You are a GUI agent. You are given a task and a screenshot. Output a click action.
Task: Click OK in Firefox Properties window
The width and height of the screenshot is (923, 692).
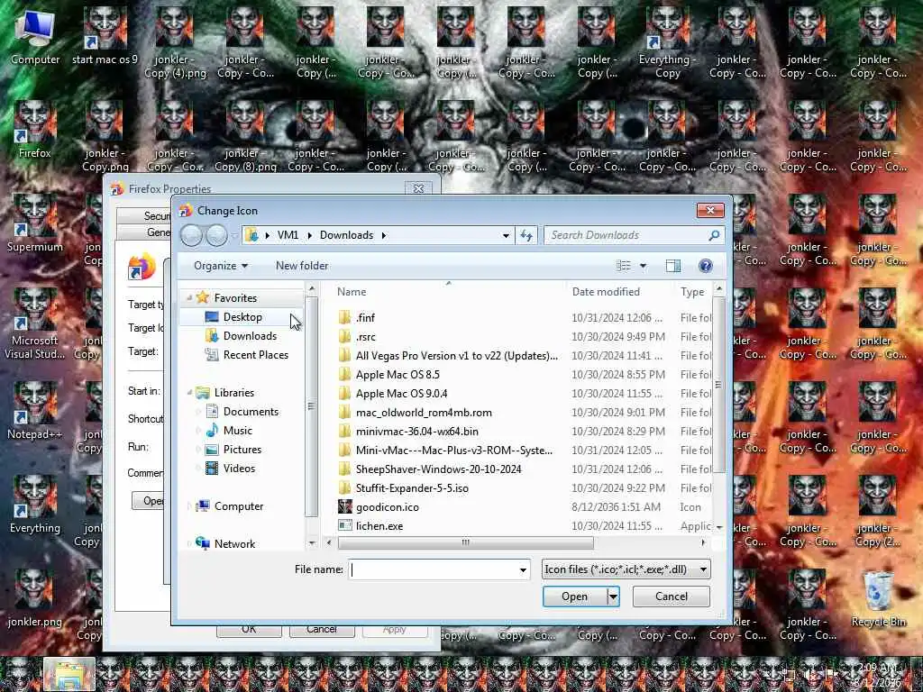[x=249, y=630]
